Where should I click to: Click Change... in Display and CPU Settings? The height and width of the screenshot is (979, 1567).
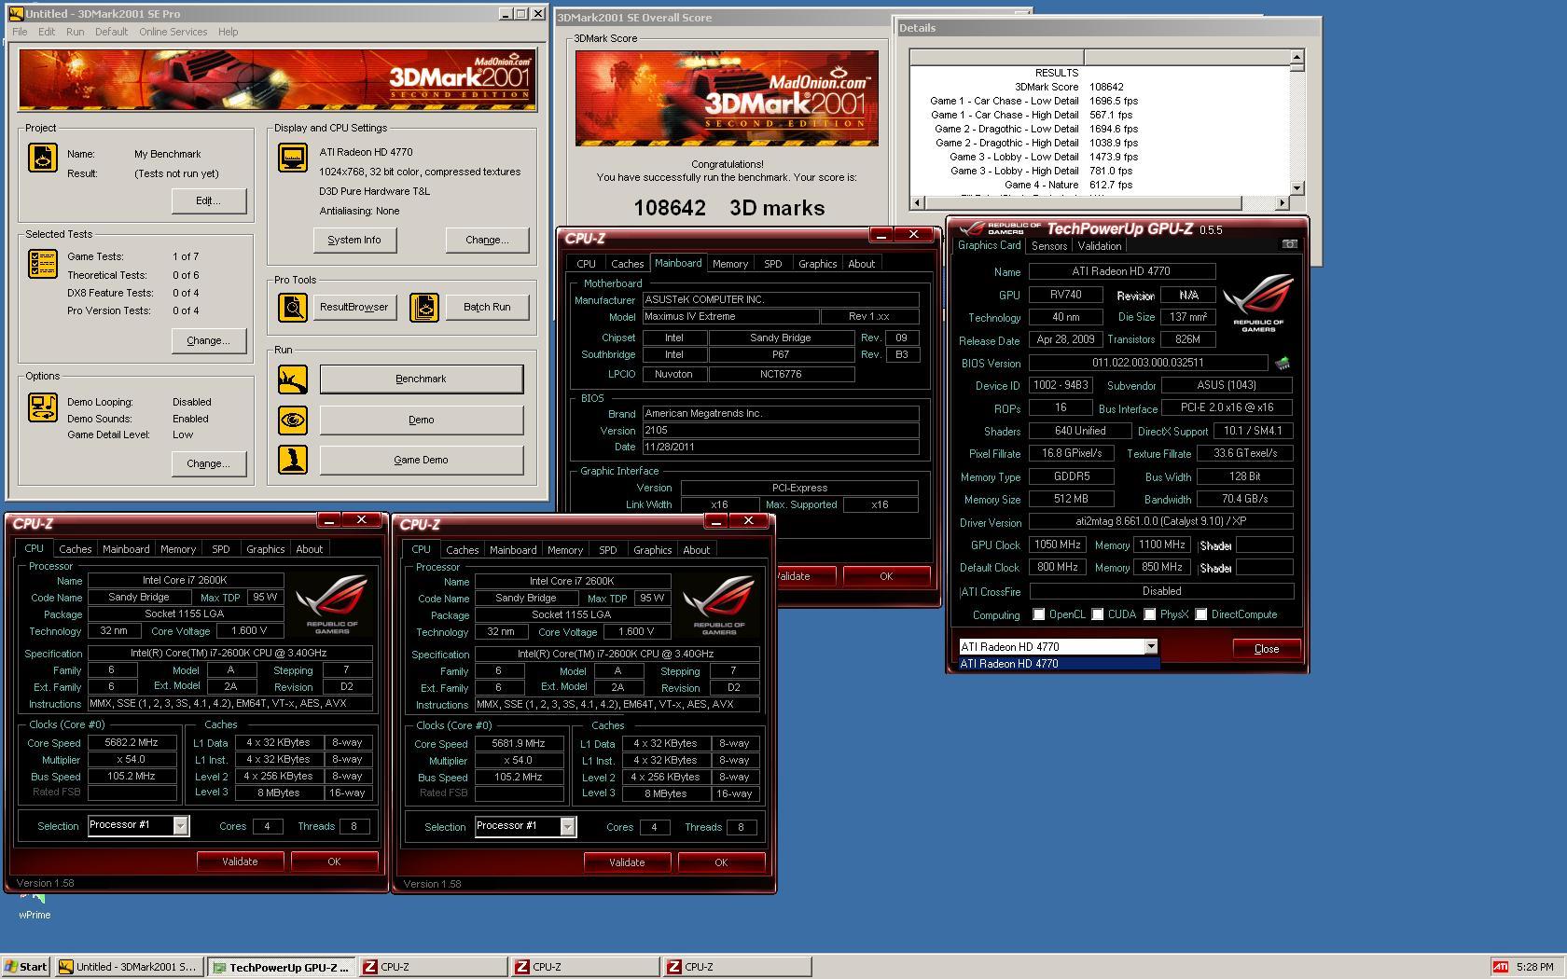(x=487, y=240)
